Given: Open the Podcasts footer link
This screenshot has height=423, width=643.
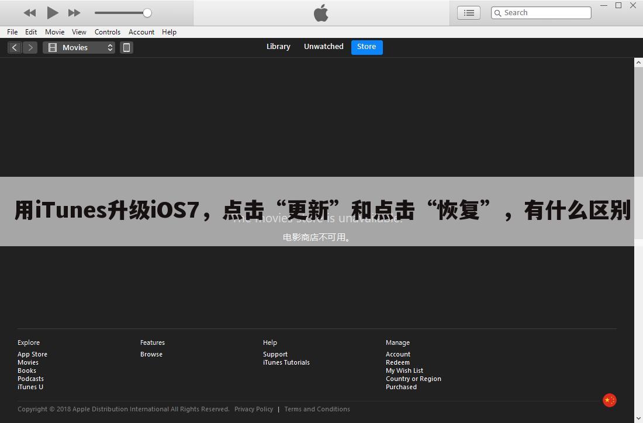Looking at the screenshot, I should click(x=30, y=379).
